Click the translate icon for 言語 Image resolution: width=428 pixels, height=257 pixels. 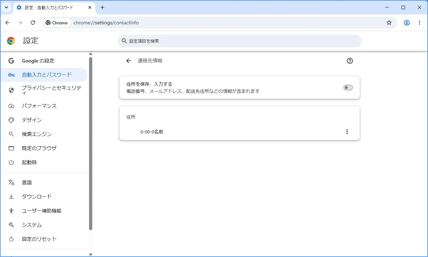point(11,183)
